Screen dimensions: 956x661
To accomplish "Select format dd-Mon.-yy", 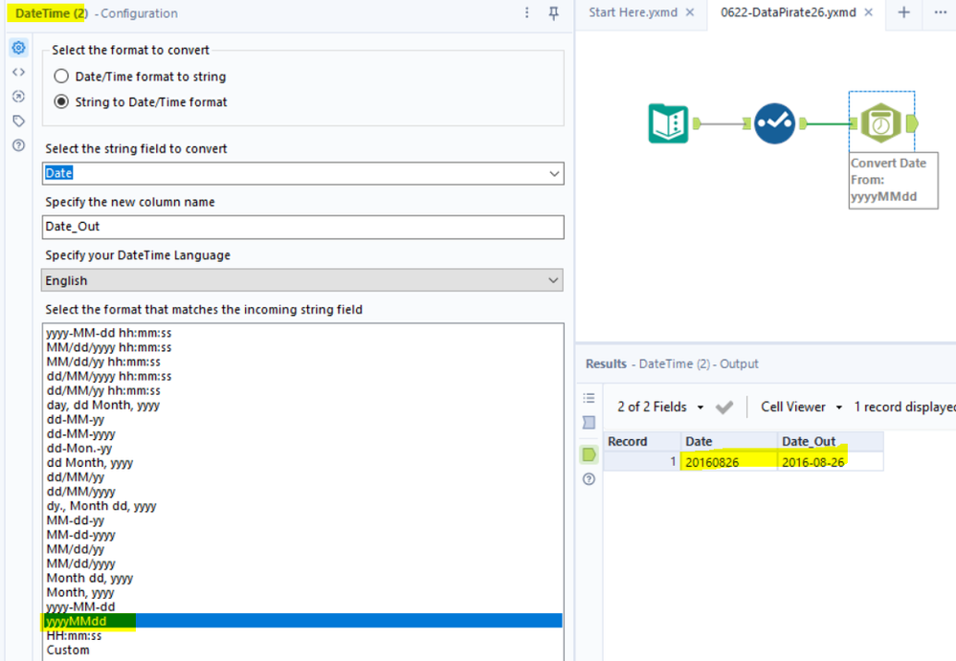I will tap(79, 449).
